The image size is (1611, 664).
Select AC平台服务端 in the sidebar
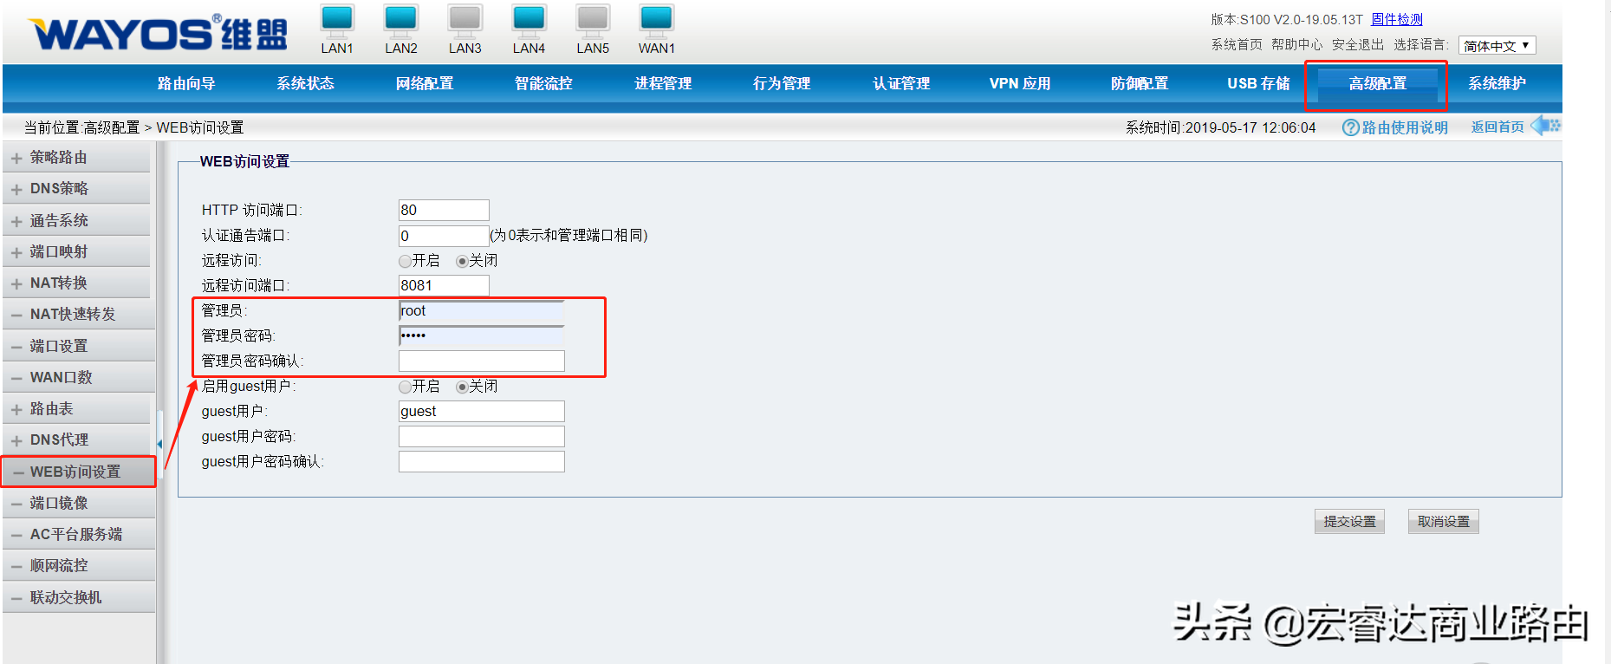coord(79,534)
